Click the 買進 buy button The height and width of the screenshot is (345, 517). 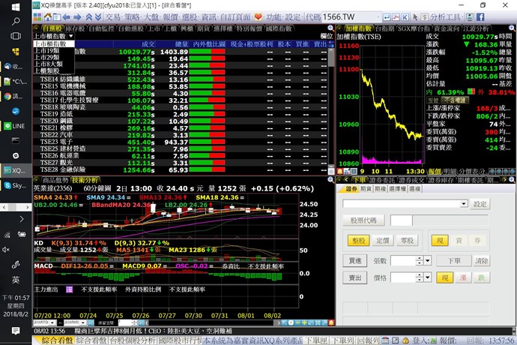356,260
